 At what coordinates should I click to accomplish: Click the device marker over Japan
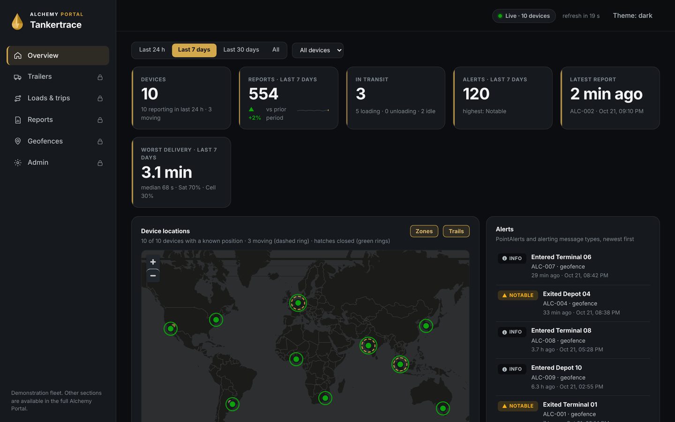click(426, 326)
